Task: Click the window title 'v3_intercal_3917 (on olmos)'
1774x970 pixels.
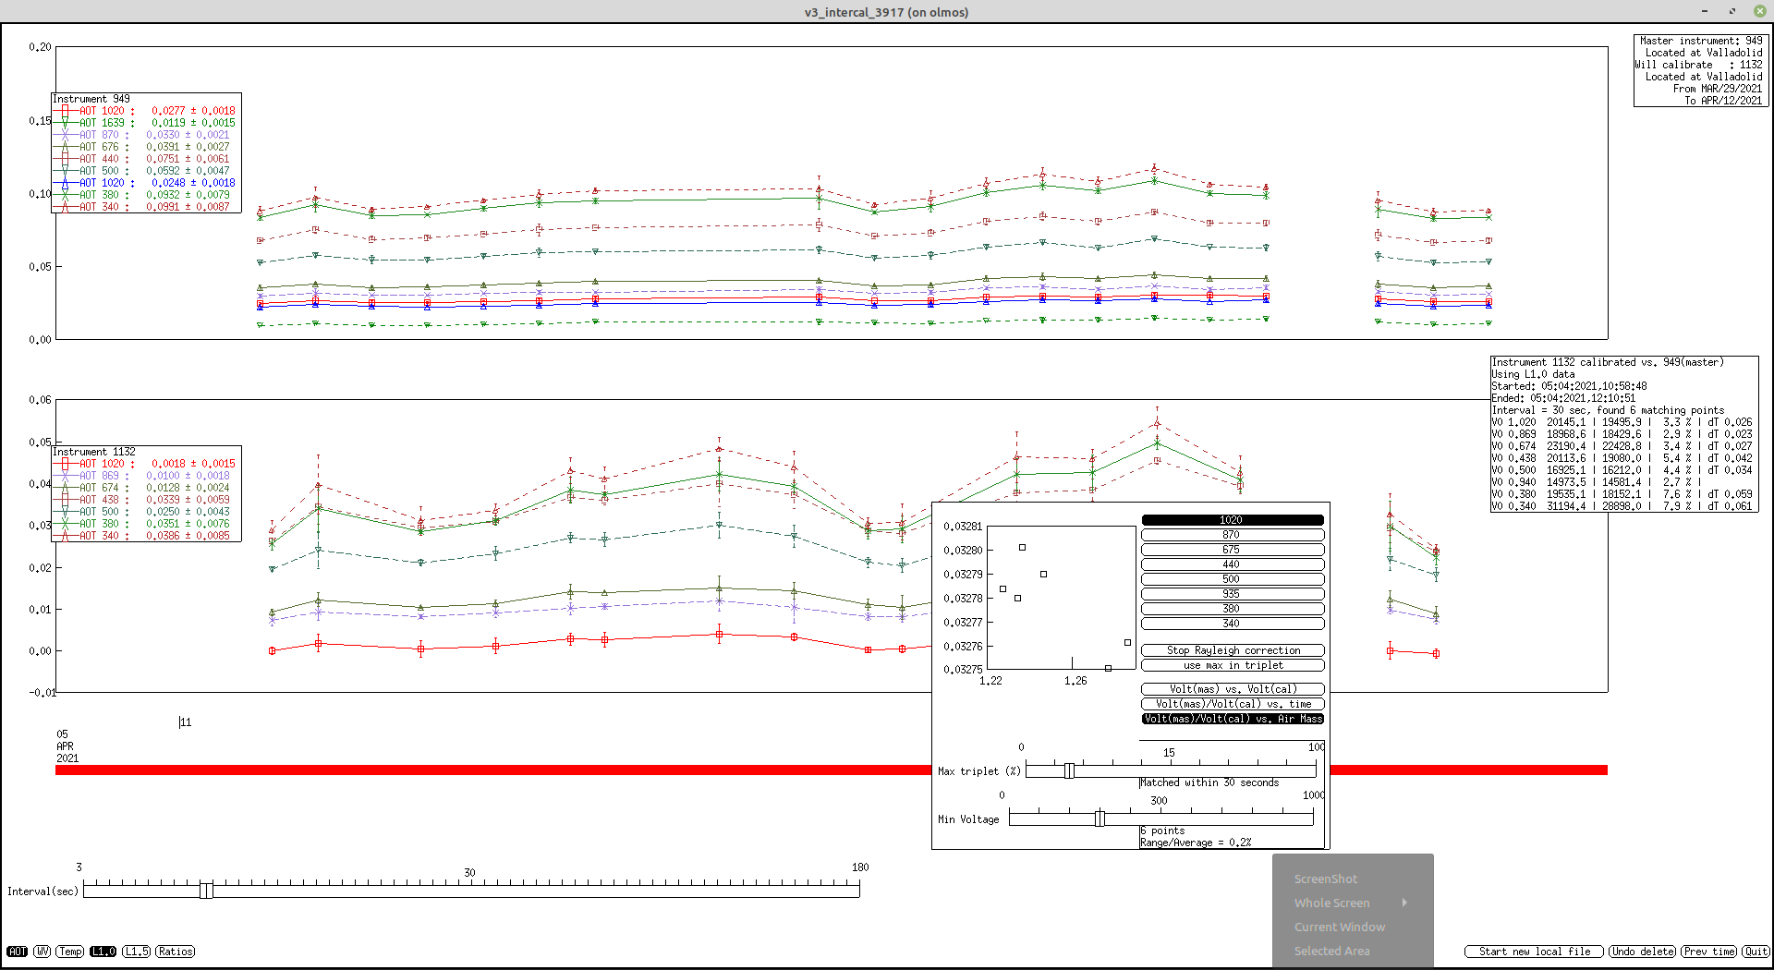Action: coord(886,12)
